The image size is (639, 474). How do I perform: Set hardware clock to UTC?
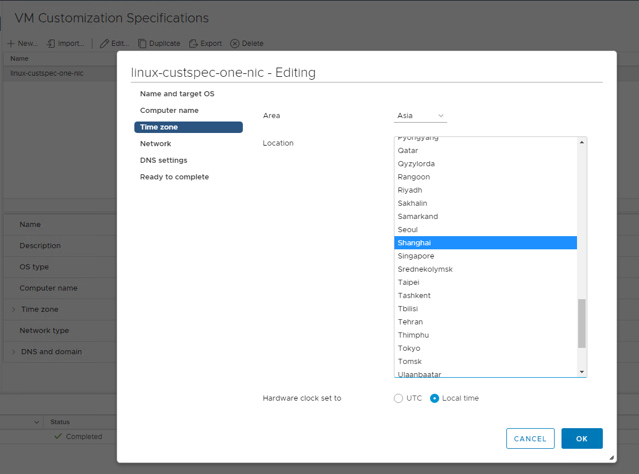pyautogui.click(x=399, y=398)
